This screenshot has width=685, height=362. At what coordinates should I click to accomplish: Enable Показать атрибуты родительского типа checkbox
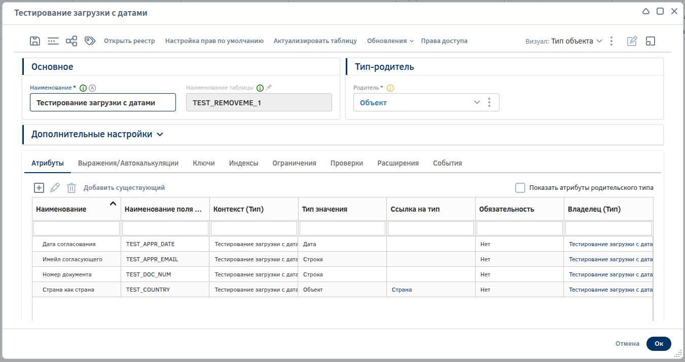point(520,188)
